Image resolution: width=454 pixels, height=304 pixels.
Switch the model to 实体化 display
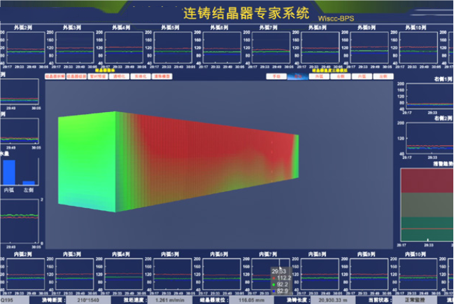[x=141, y=76]
